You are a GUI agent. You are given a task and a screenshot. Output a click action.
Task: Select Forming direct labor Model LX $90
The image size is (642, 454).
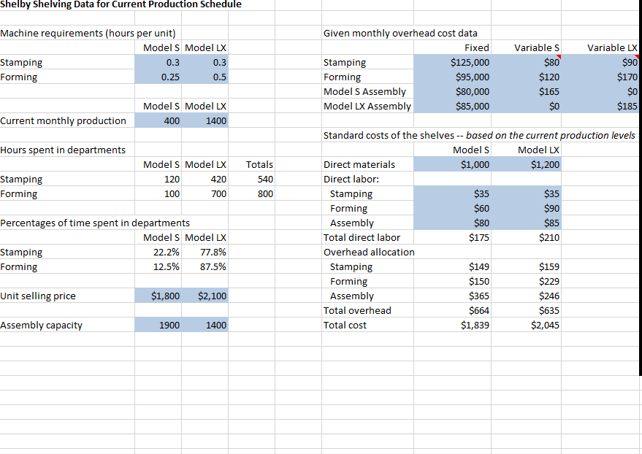[526, 209]
